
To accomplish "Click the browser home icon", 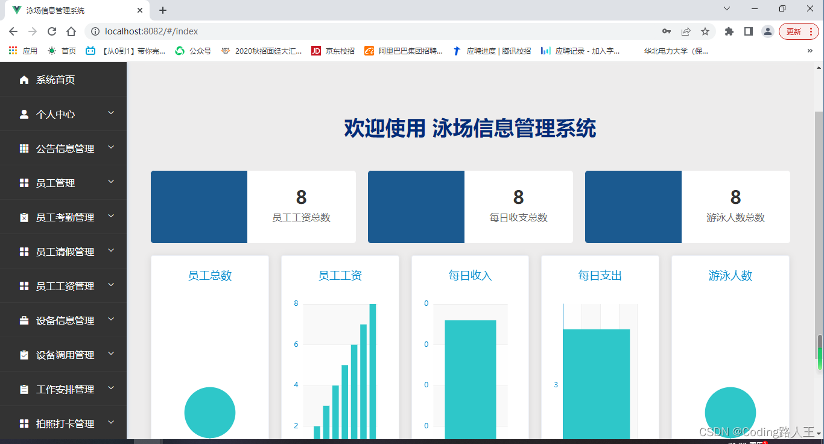I will click(x=71, y=31).
